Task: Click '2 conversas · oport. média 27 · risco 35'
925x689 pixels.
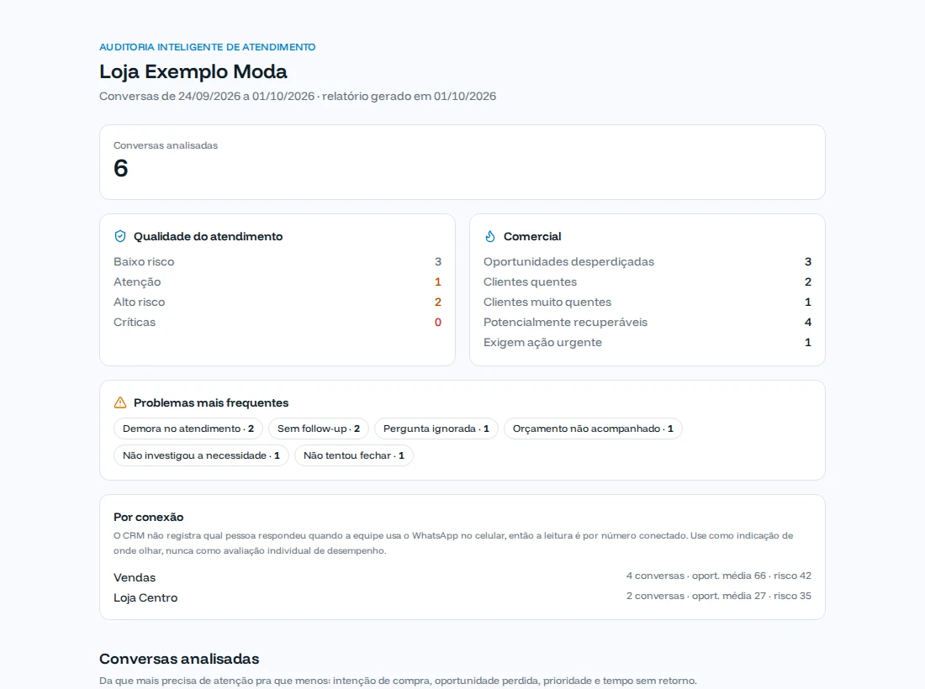Action: point(718,596)
